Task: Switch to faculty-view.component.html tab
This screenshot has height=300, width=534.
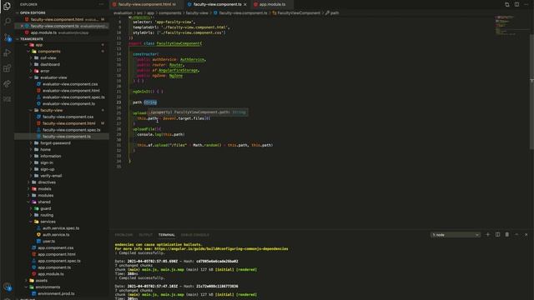Action: (147, 4)
